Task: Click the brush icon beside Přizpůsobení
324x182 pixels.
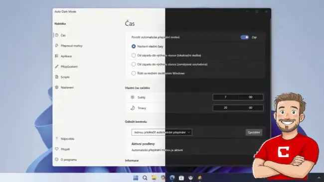Action: [57, 66]
